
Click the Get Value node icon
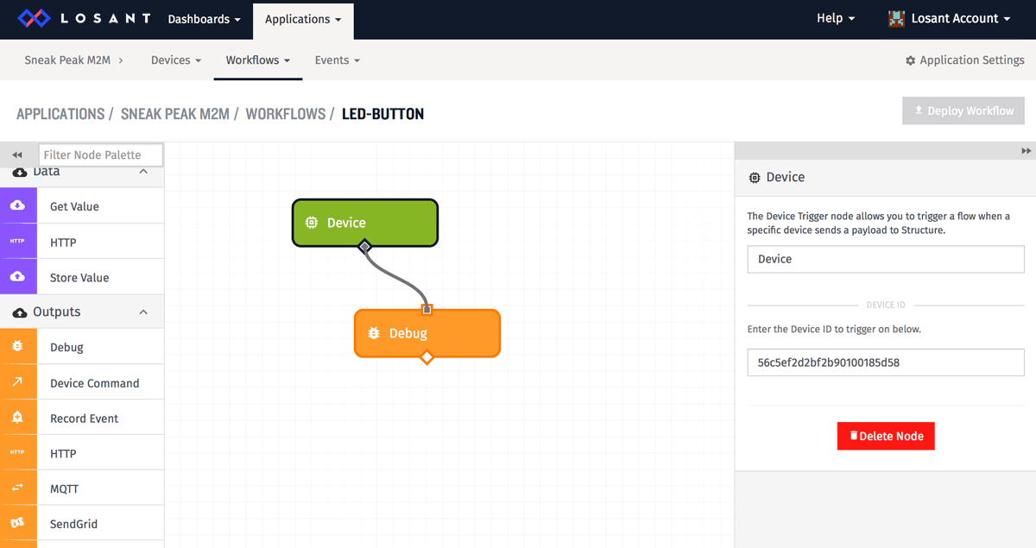point(18,206)
